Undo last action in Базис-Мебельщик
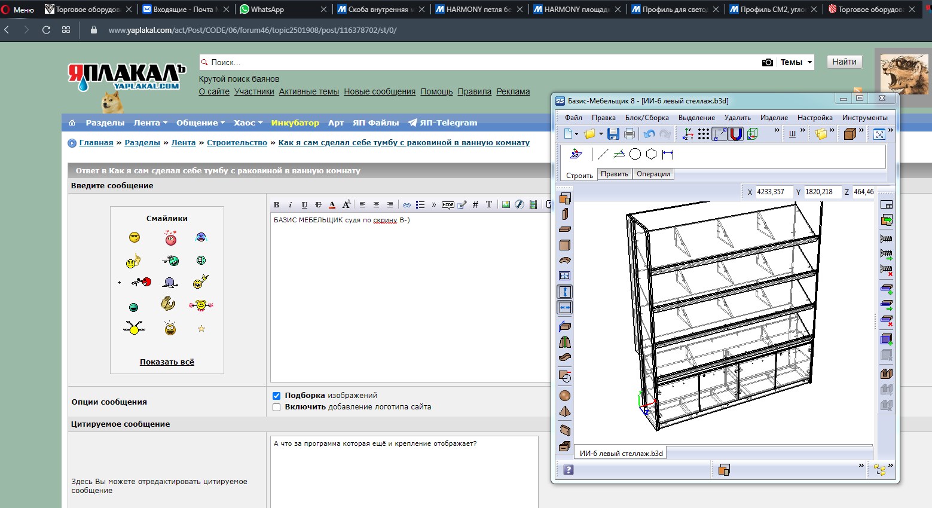The width and height of the screenshot is (932, 508). click(649, 134)
